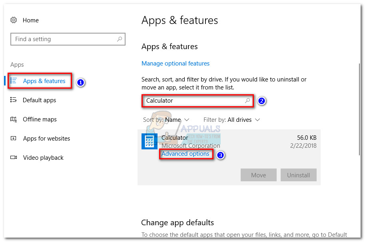Click the Offline maps icon
This screenshot has width=365, height=242.
point(14,119)
